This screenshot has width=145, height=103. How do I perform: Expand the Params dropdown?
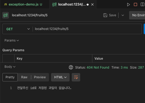(x=12, y=40)
